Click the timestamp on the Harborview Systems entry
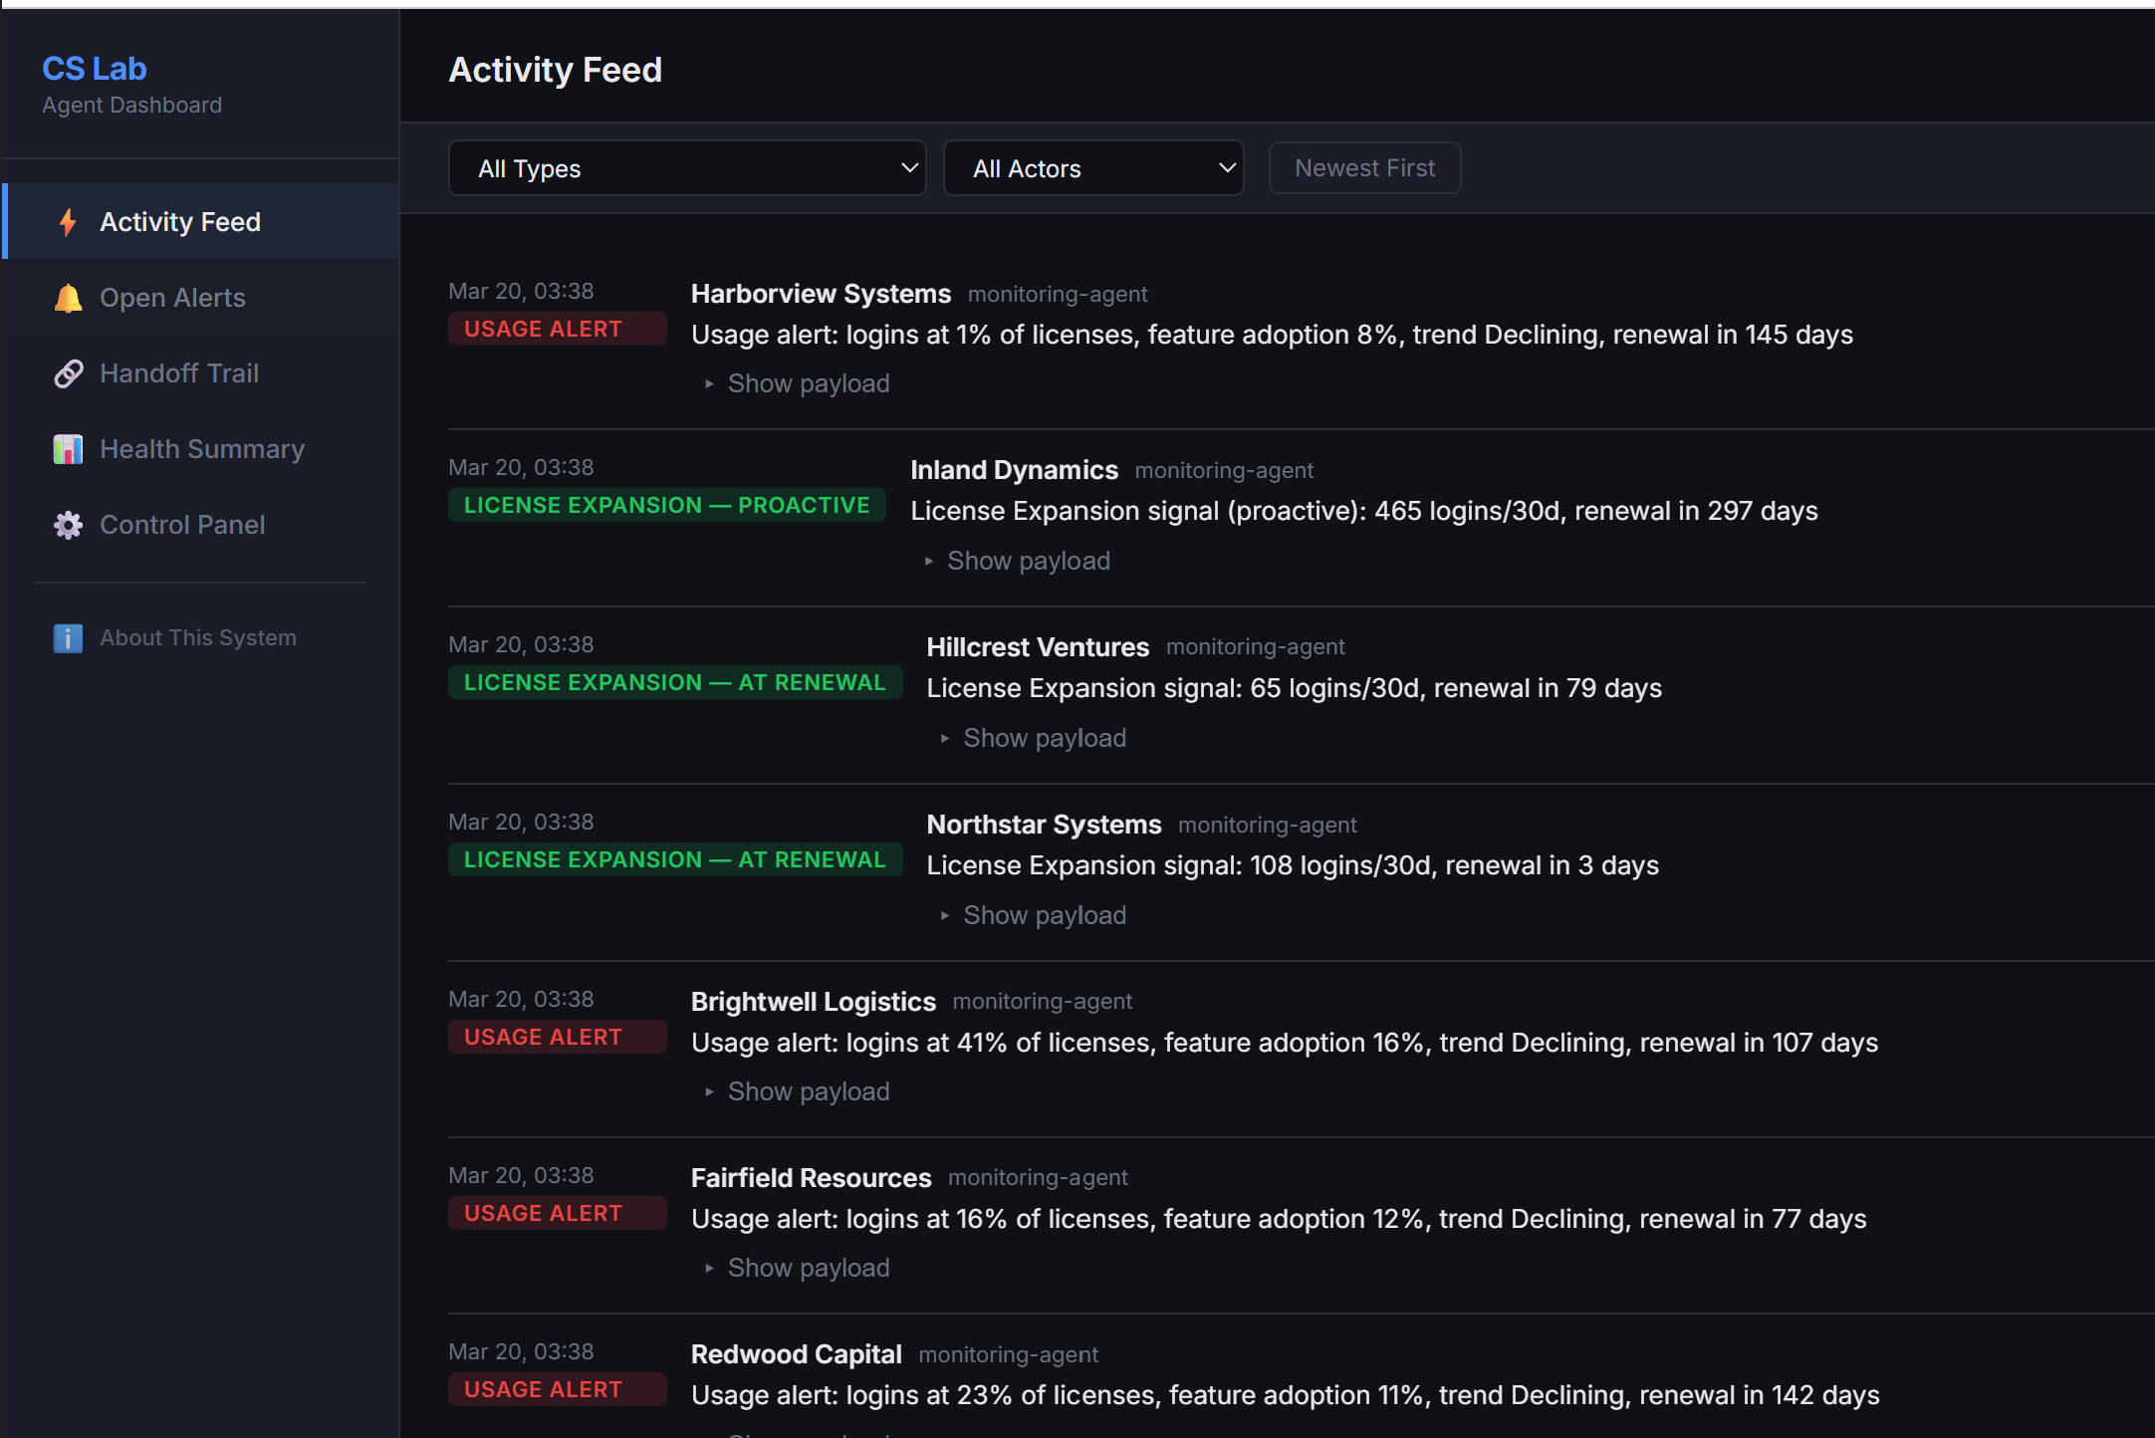This screenshot has width=2155, height=1438. [x=521, y=292]
